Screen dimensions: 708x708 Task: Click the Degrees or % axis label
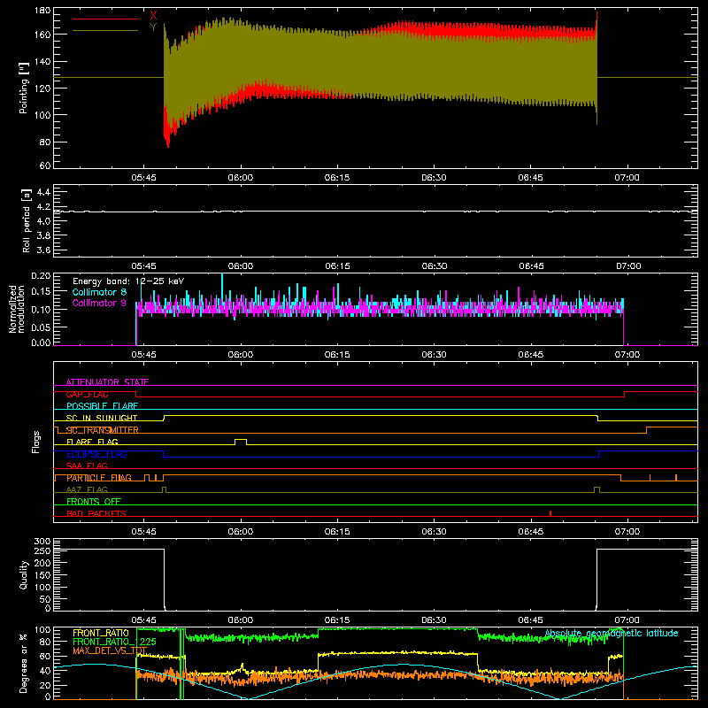pos(24,663)
